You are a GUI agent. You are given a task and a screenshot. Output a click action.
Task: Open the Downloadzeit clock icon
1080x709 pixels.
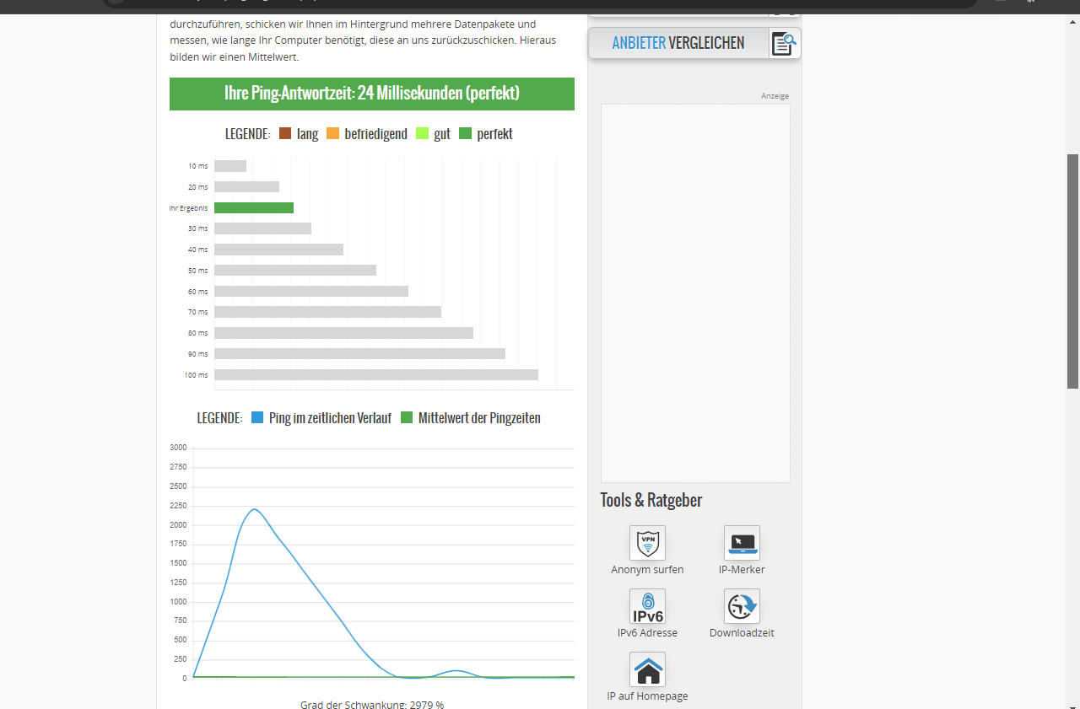742,606
